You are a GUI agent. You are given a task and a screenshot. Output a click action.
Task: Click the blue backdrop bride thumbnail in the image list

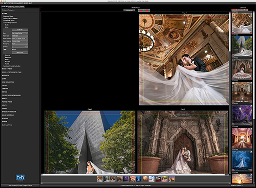tap(242, 161)
